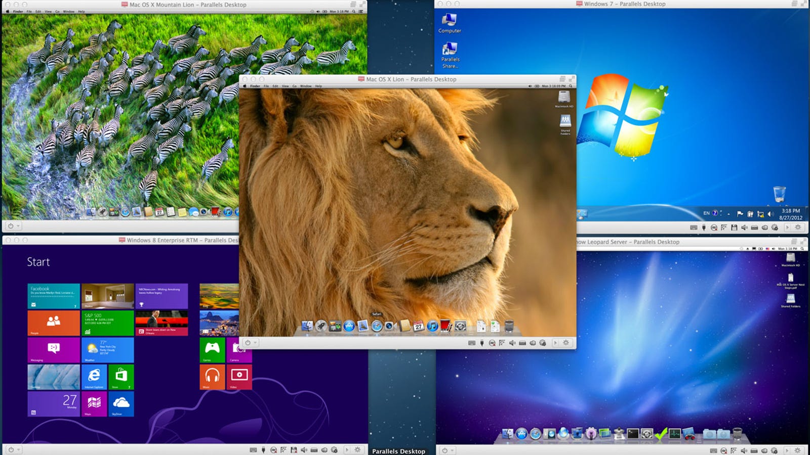Screen dimensions: 810x455
Task: Open Messaging tile on Windows 8 Start
Action: [x=54, y=350]
